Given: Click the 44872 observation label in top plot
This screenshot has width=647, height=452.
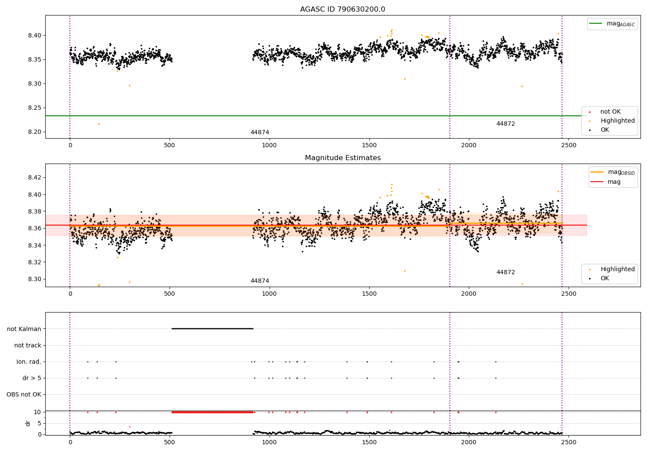Looking at the screenshot, I should tap(506, 124).
